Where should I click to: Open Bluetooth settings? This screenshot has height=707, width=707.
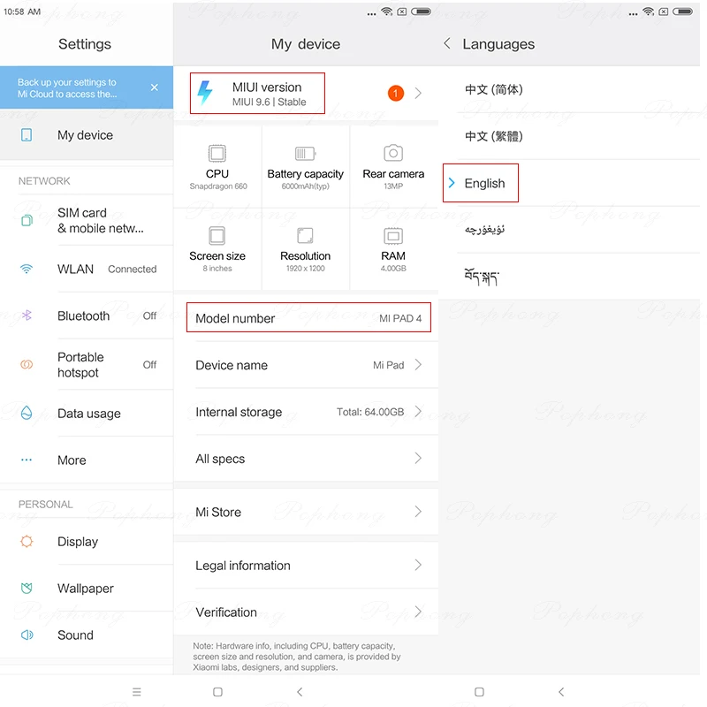coord(87,315)
